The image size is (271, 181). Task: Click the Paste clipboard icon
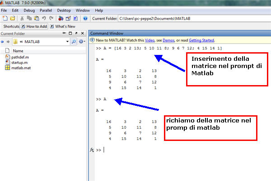(37, 18)
